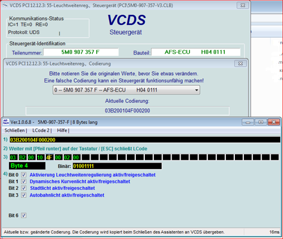The height and width of the screenshot is (239, 283).
Task: Select byte 0 cell with value 03
Action: click(x=13, y=157)
